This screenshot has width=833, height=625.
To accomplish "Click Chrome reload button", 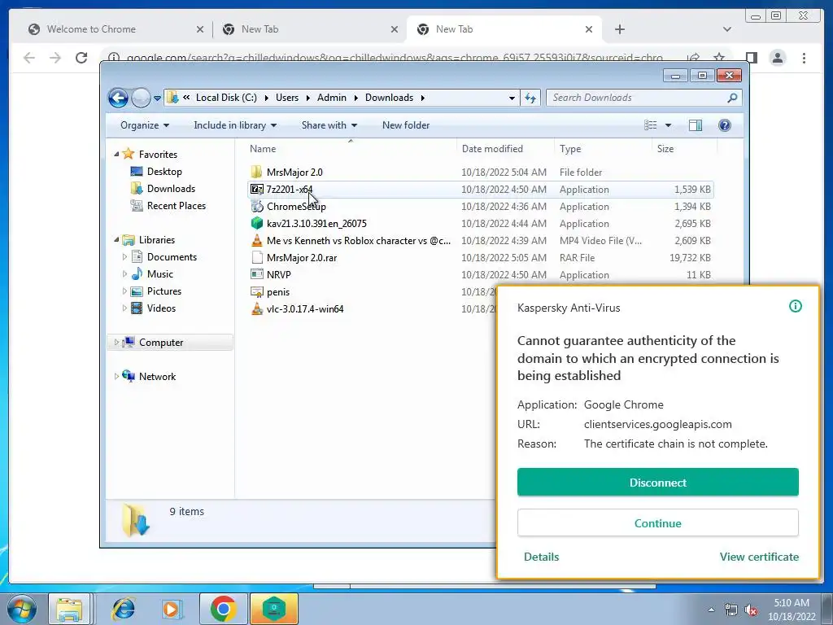I will [81, 58].
